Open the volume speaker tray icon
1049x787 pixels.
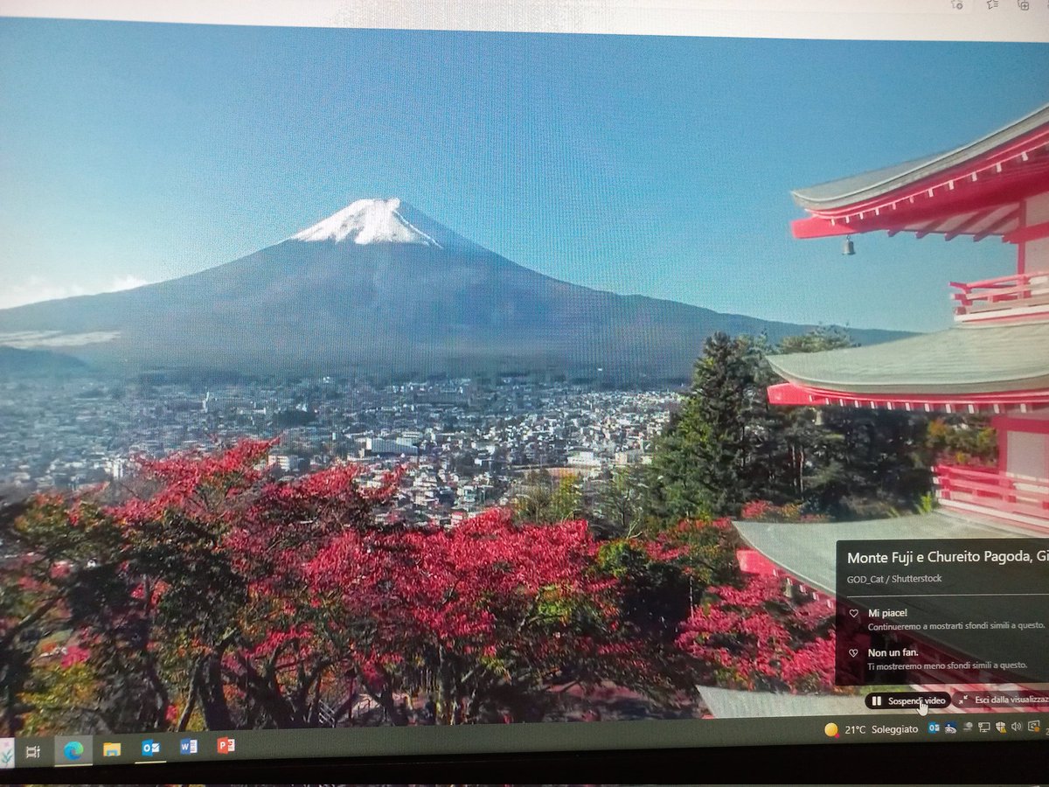pyautogui.click(x=1017, y=727)
